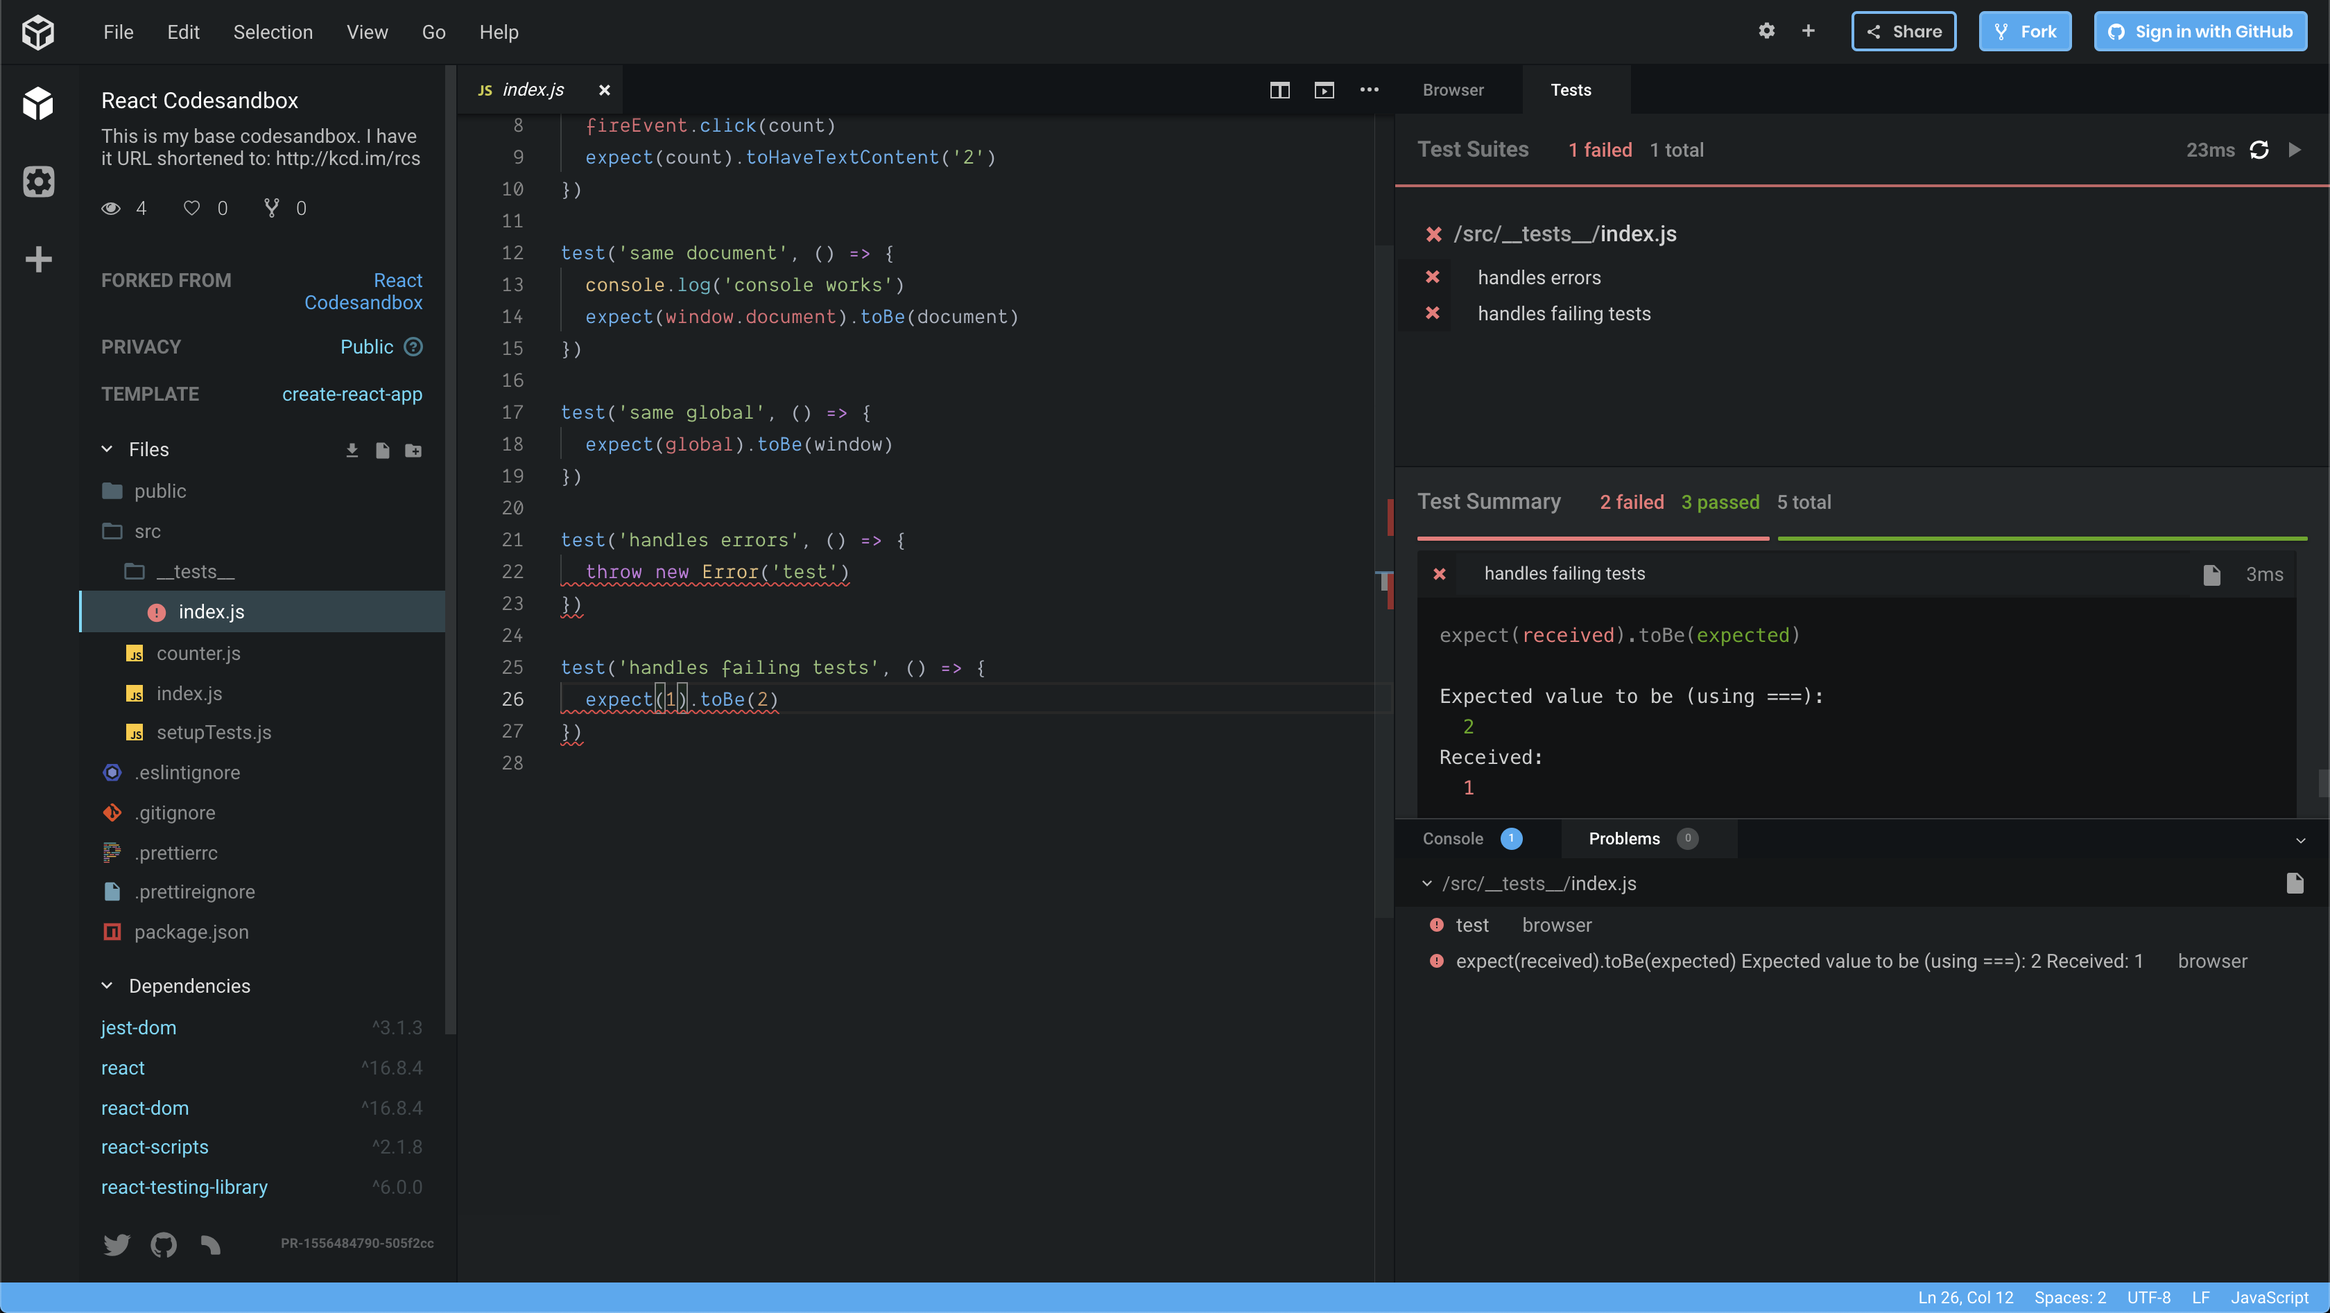This screenshot has height=1313, width=2330.
Task: Click the new directory icon in Files header
Action: coord(413,451)
